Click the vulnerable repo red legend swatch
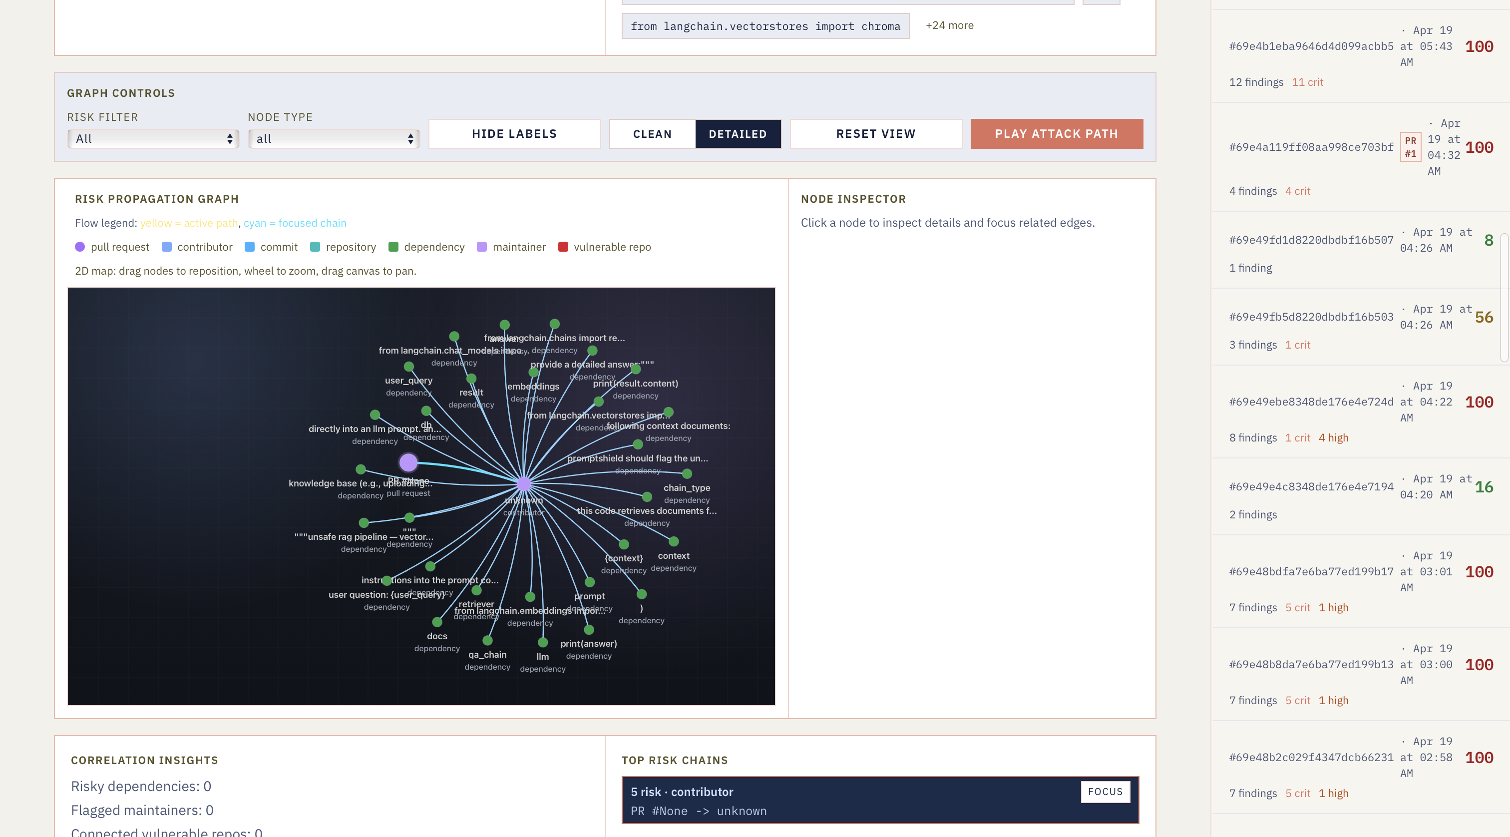 563,247
